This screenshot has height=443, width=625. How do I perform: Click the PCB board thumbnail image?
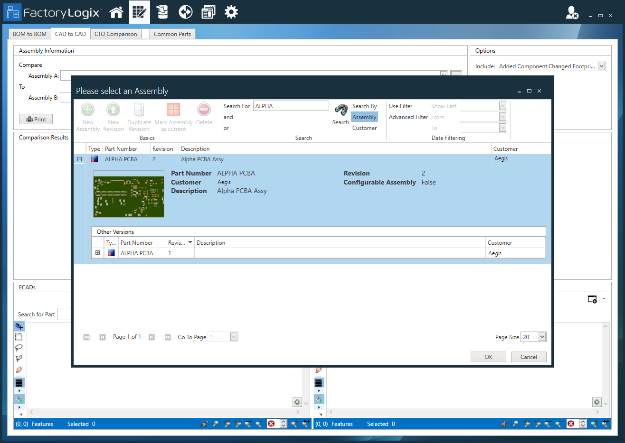tap(129, 194)
